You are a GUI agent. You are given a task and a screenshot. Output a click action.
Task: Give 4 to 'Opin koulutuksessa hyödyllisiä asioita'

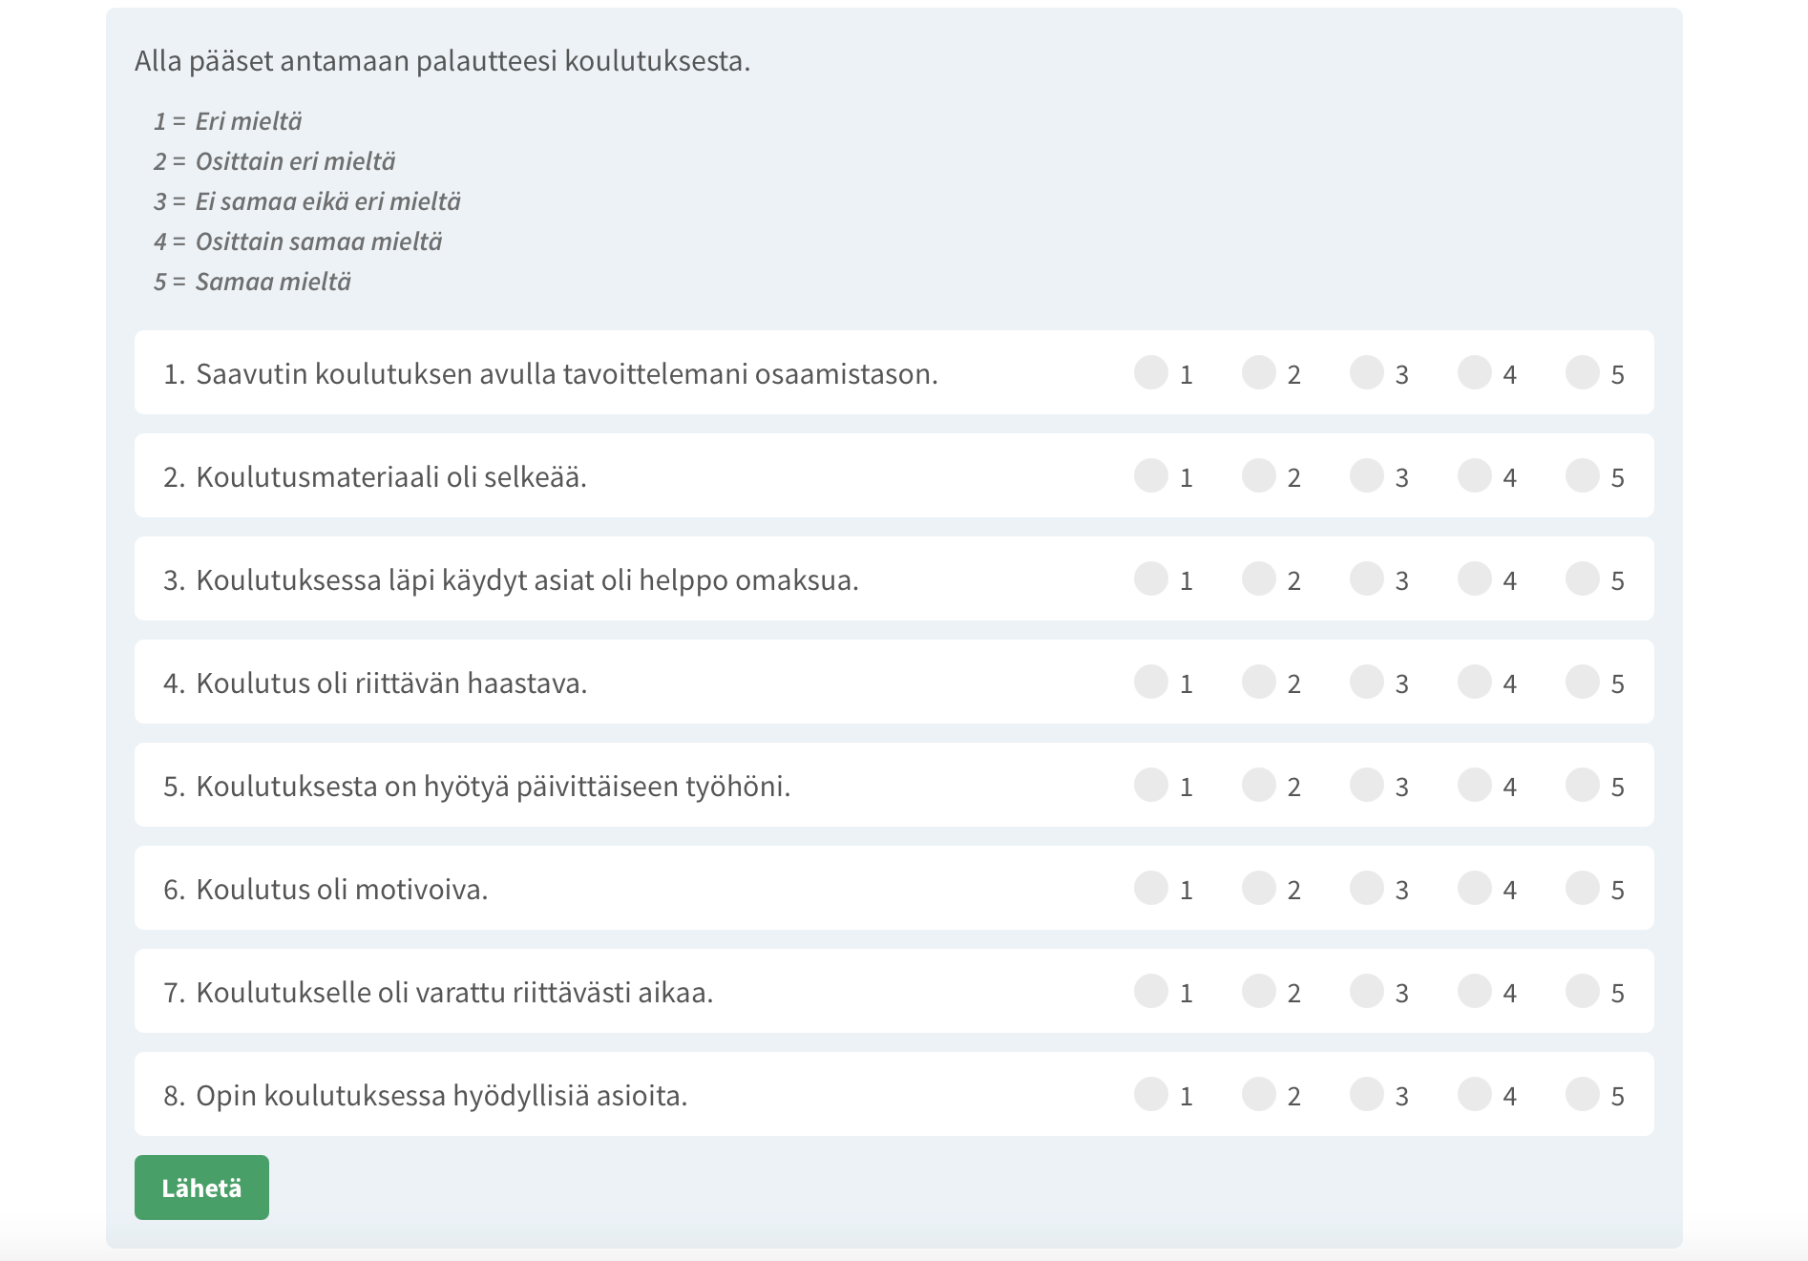click(x=1475, y=1094)
